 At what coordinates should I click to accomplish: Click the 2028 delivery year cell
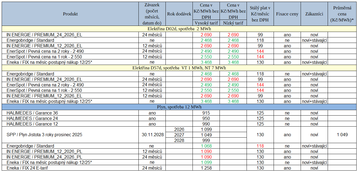coord(179,140)
